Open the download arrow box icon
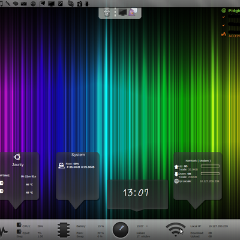Screen dimensions: 240x240 80,4
